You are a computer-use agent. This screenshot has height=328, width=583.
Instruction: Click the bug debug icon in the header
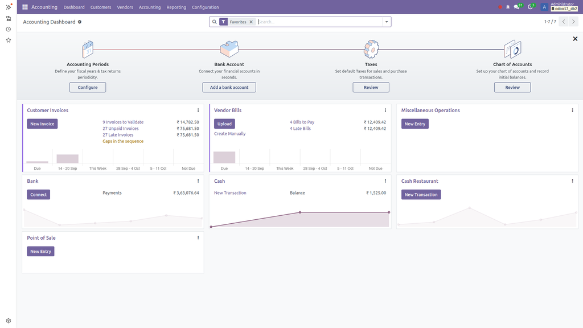tap(507, 7)
